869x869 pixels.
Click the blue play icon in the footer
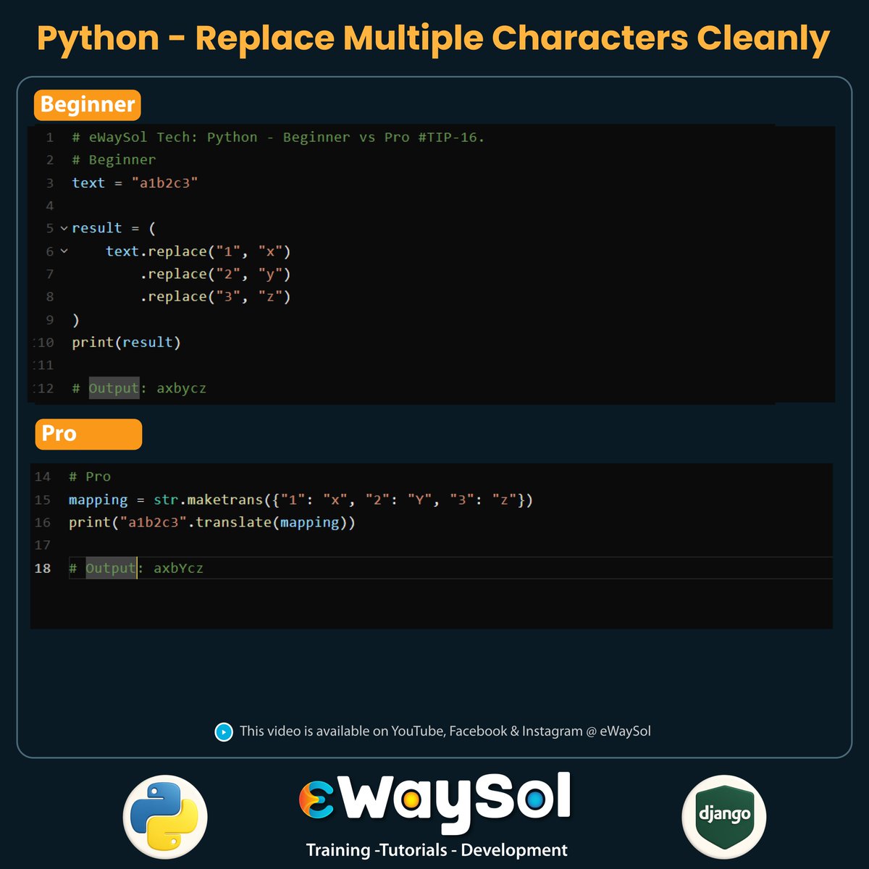point(223,733)
